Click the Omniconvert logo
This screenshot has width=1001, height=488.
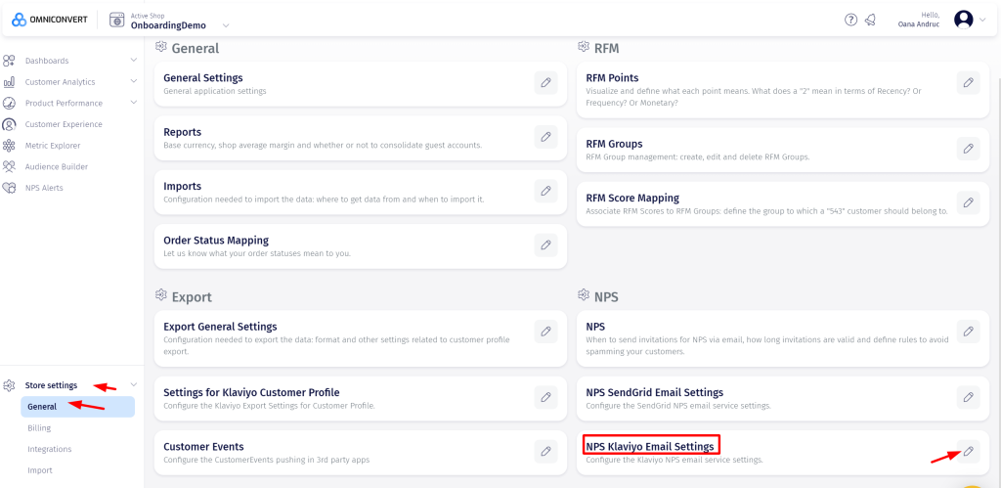point(49,20)
